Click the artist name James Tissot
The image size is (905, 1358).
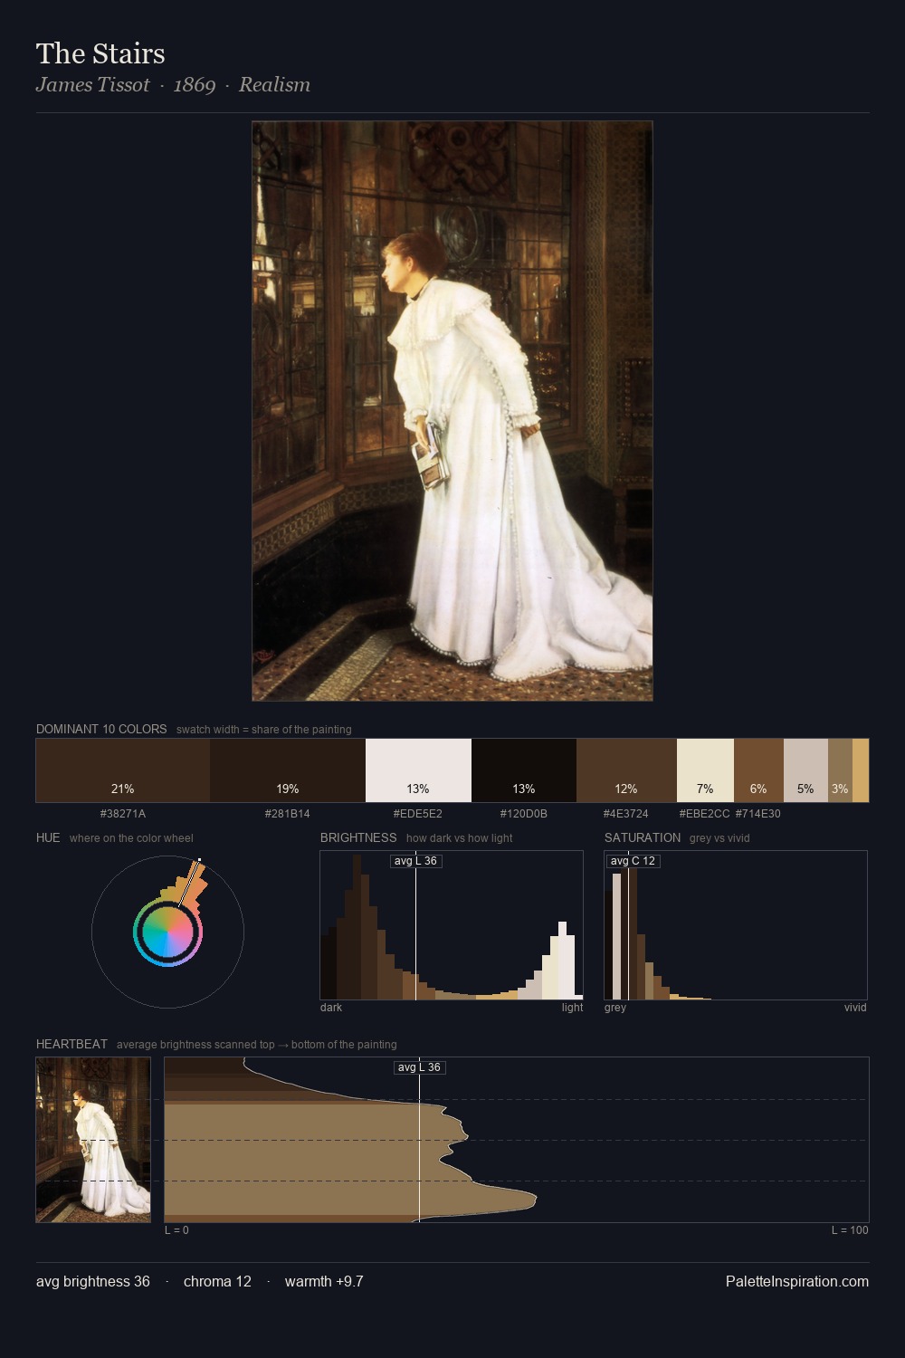92,85
